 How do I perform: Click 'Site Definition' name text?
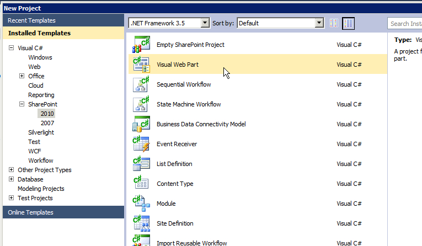pos(175,223)
